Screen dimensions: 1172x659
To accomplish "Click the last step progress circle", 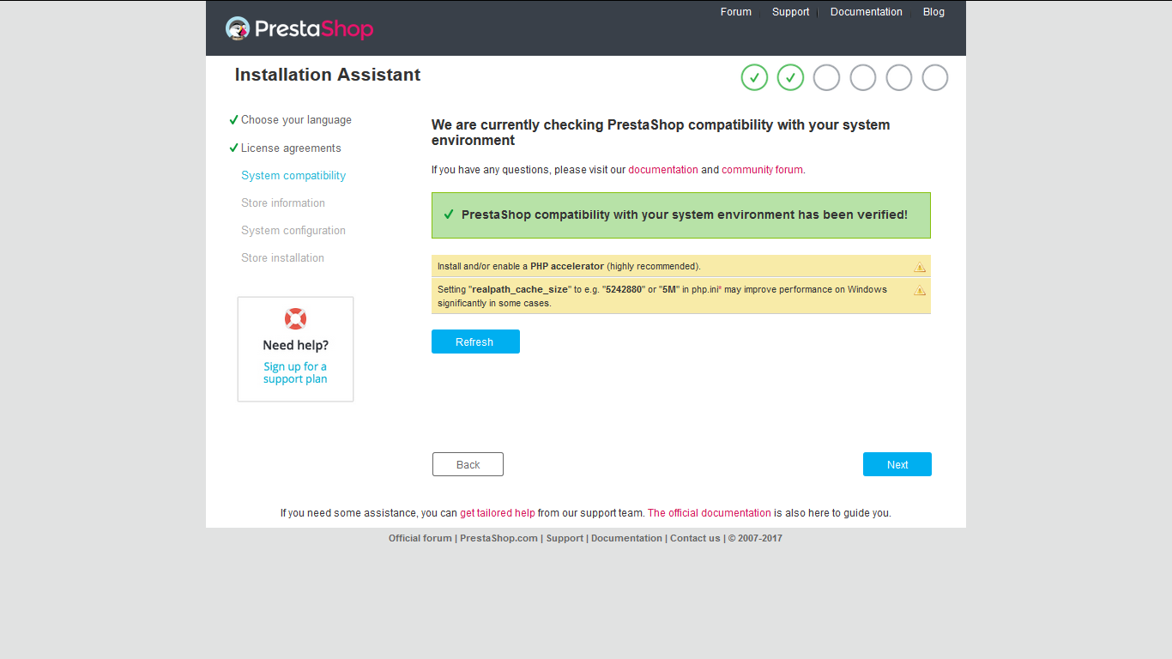I will coord(934,77).
